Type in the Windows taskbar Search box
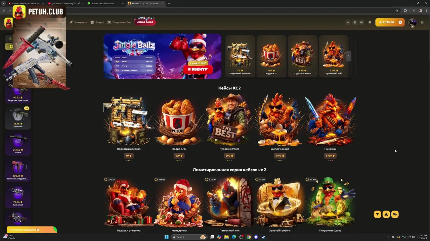430x241 pixels. (x=189, y=237)
